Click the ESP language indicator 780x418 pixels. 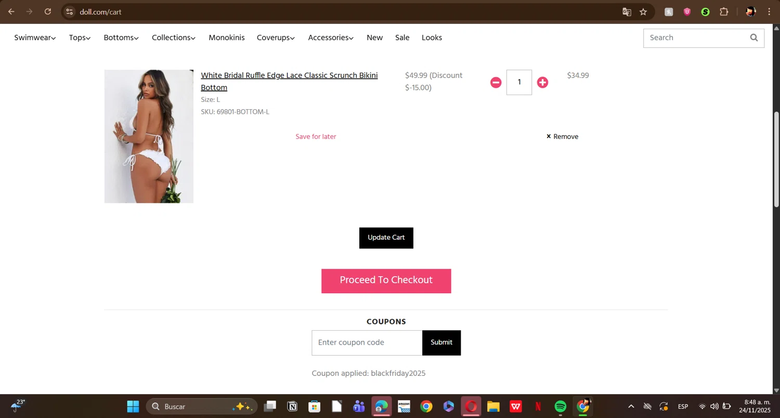tap(683, 407)
